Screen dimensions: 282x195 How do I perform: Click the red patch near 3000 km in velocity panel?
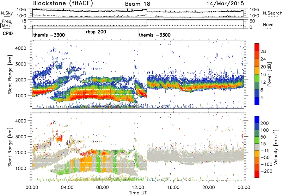click(x=59, y=139)
